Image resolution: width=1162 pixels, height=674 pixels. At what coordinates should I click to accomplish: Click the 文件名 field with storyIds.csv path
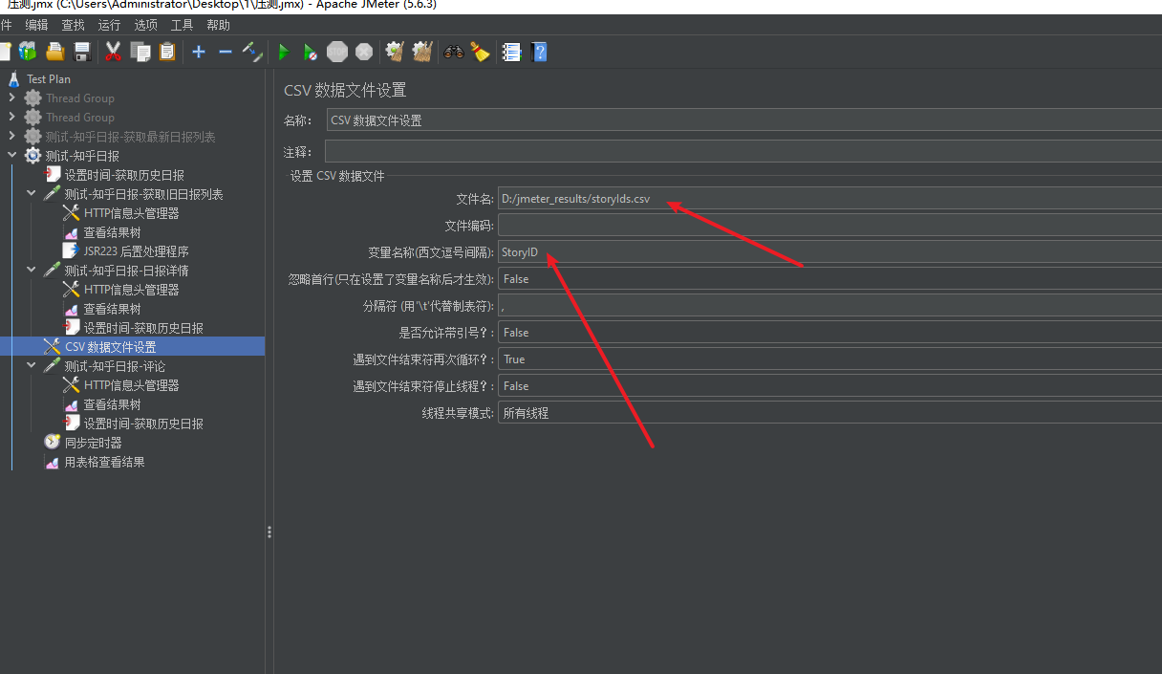click(829, 199)
